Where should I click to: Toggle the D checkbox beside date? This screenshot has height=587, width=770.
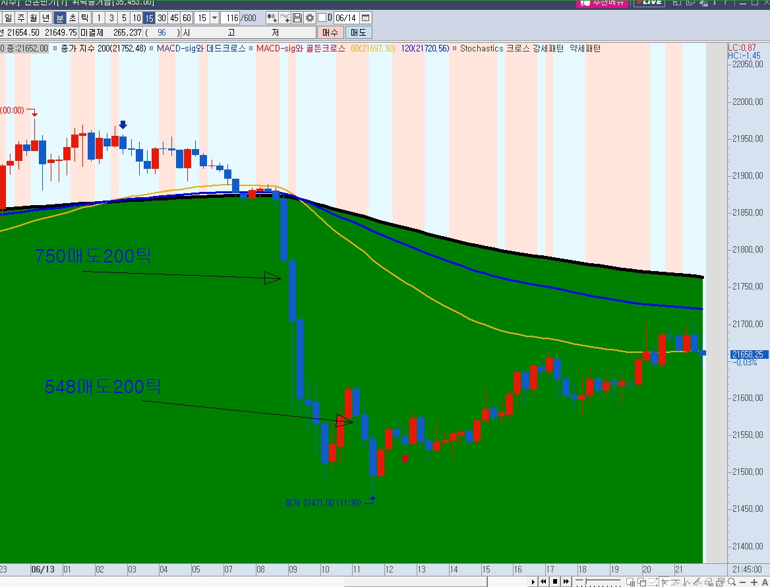click(x=322, y=18)
